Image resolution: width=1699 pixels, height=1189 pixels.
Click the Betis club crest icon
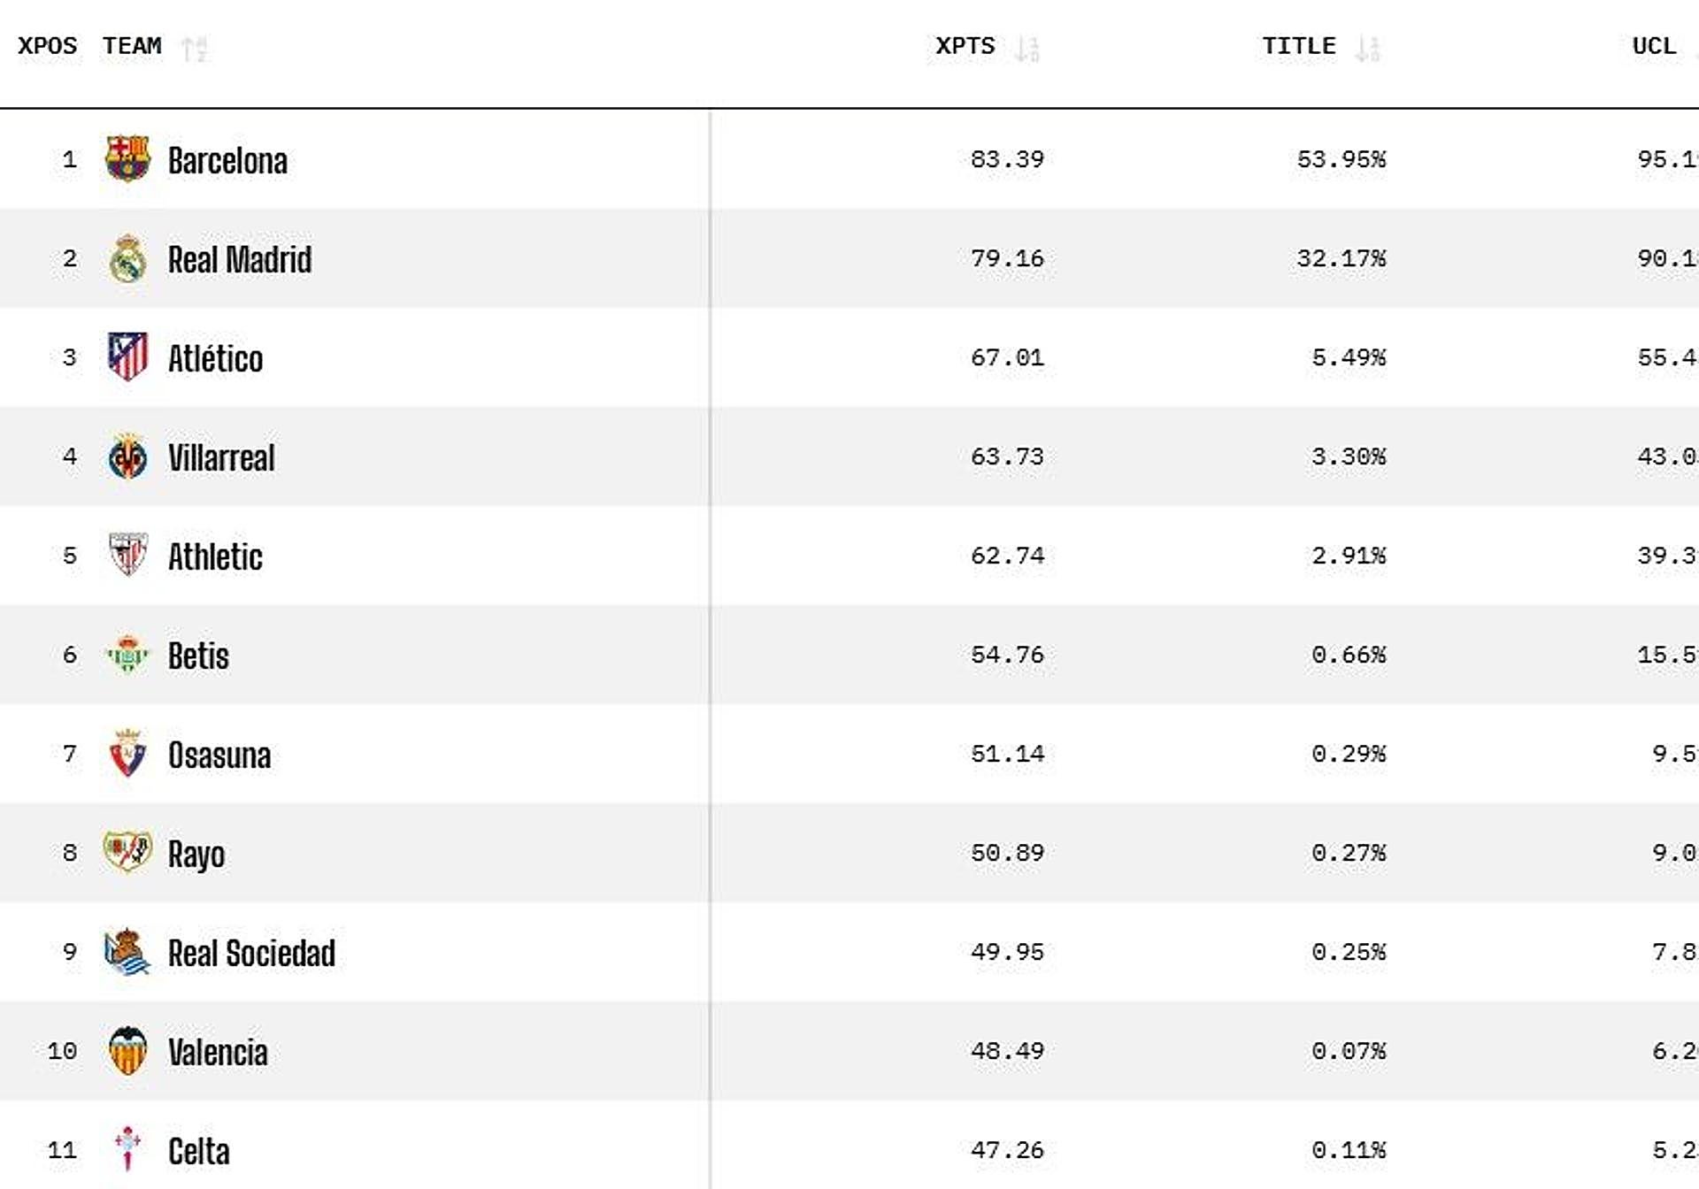127,655
